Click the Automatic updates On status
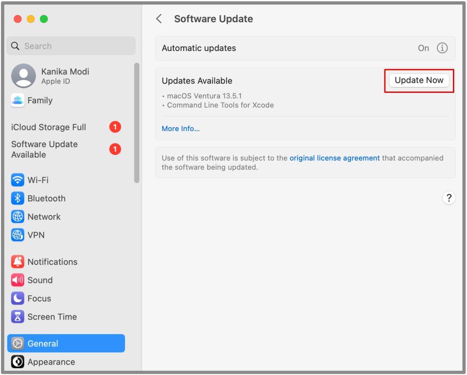The image size is (467, 375). coord(423,48)
